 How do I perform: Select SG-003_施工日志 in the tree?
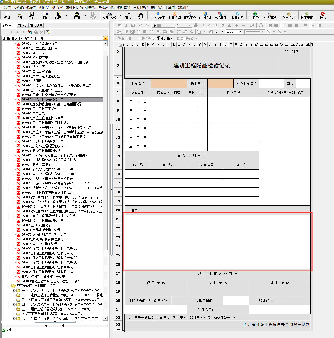[33, 53]
